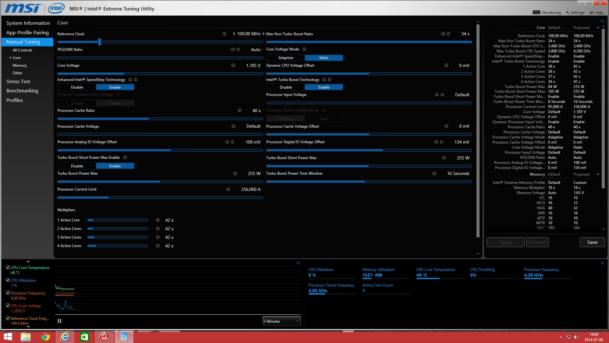Open the 5 Minutes time range dropdown

tap(281, 321)
